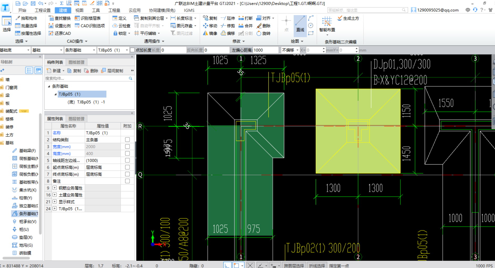The width and height of the screenshot is (495, 268).
Task: Click 生成土方 generate earthwork
Action: 348,18
